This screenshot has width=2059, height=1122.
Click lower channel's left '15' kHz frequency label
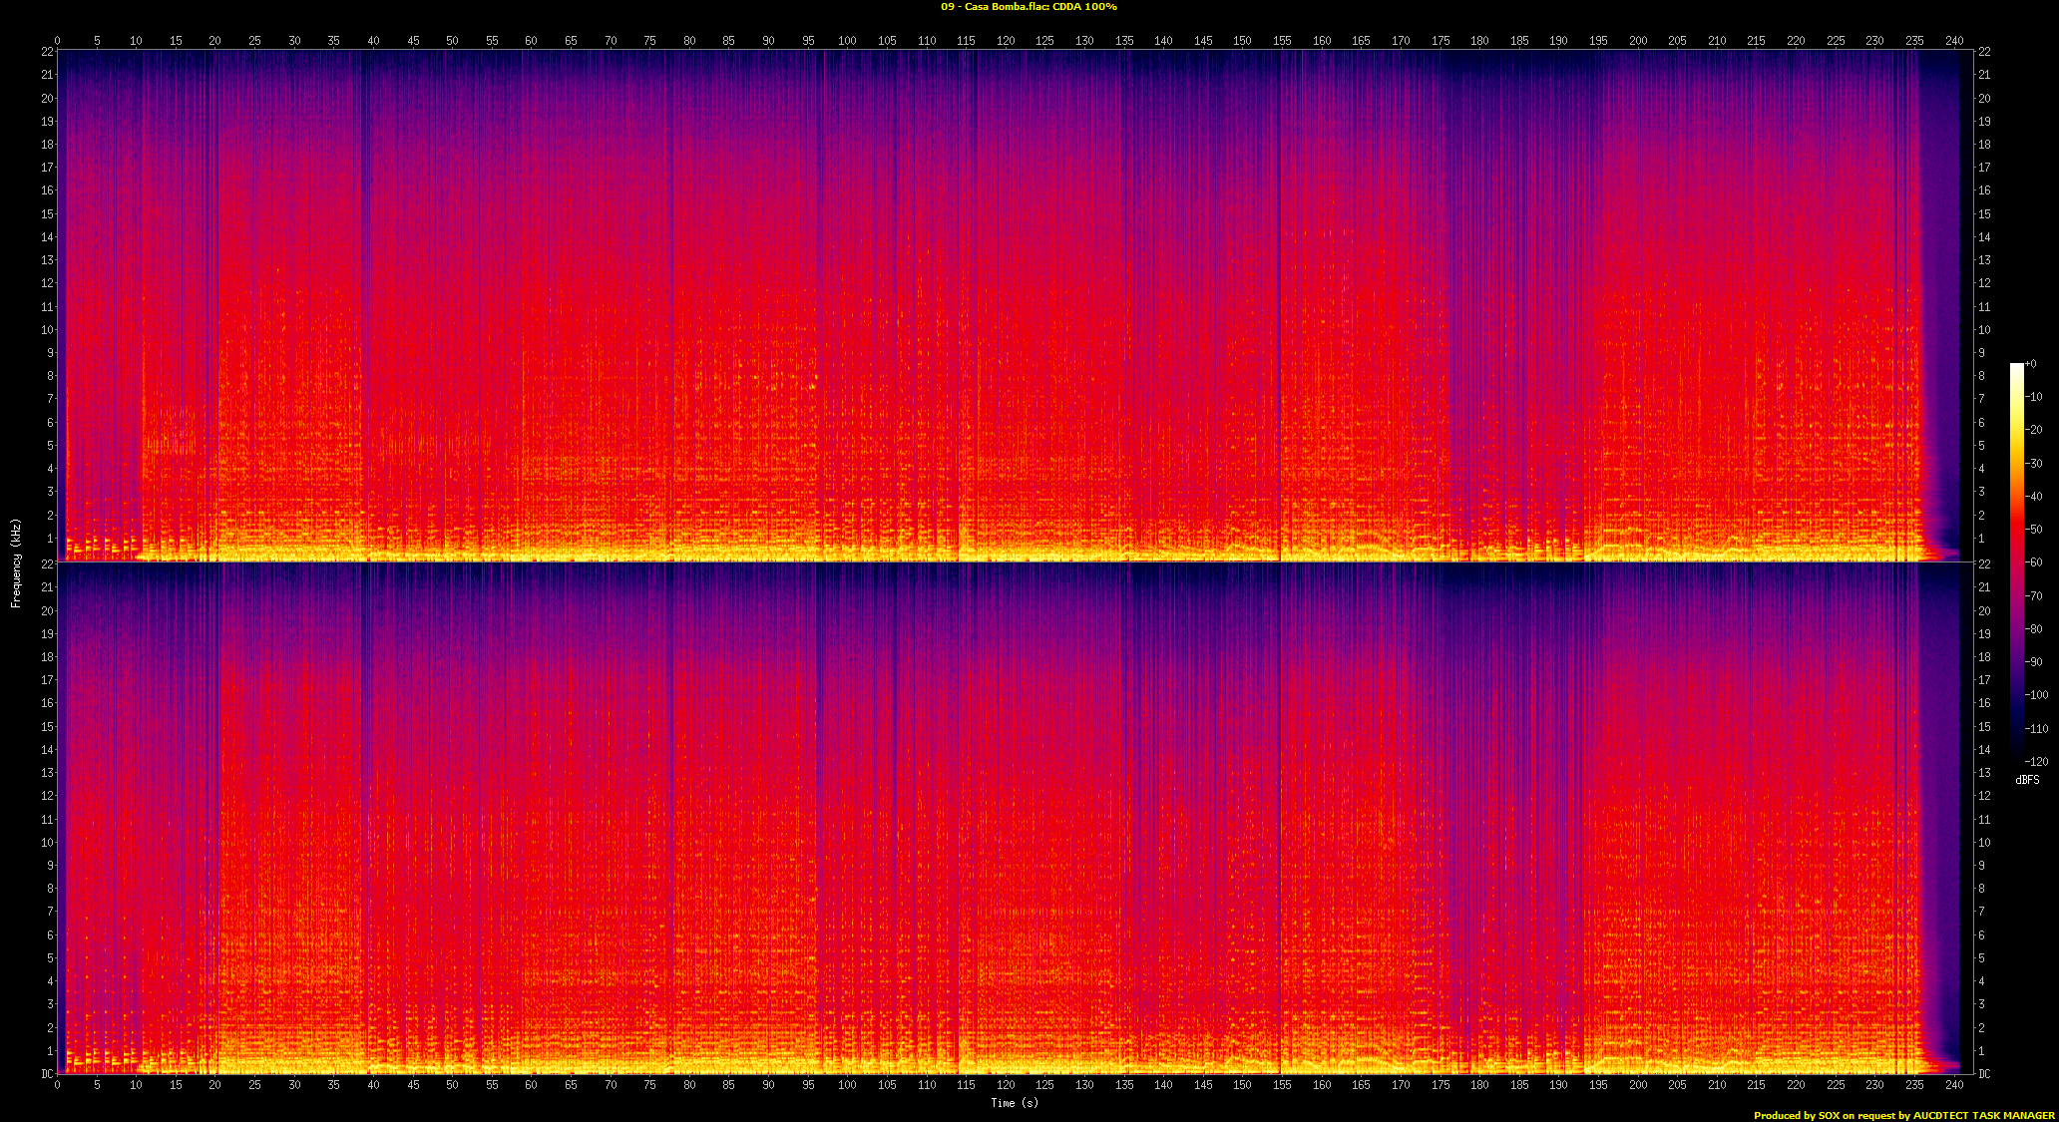pyautogui.click(x=47, y=727)
